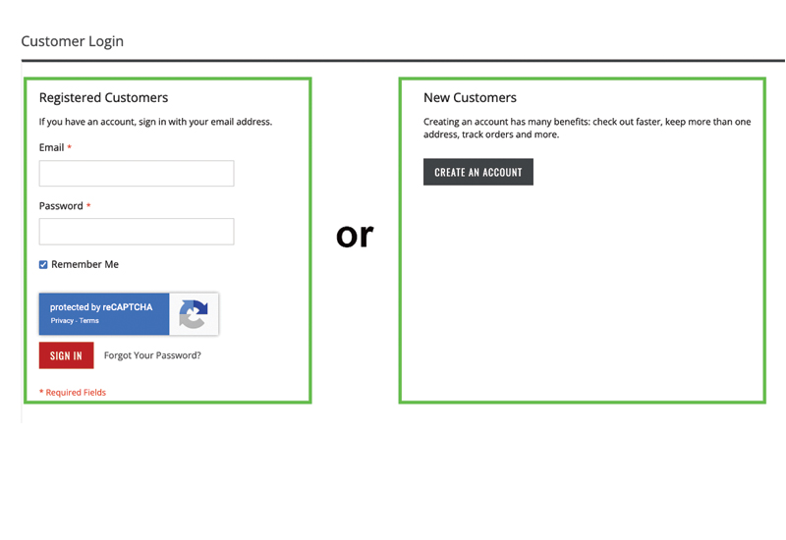Click the Remember Me label text
Image resolution: width=786 pixels, height=540 pixels.
tap(85, 265)
